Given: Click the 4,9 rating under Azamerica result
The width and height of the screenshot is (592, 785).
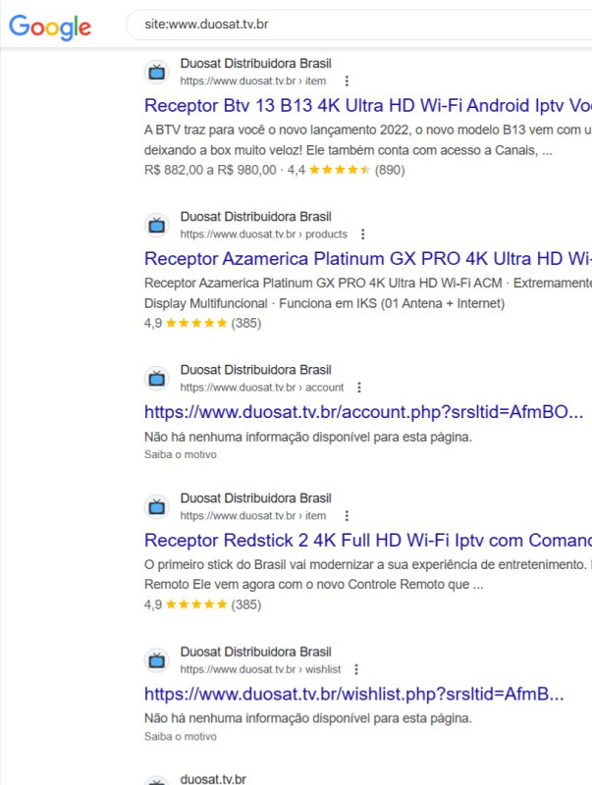Looking at the screenshot, I should click(203, 324).
